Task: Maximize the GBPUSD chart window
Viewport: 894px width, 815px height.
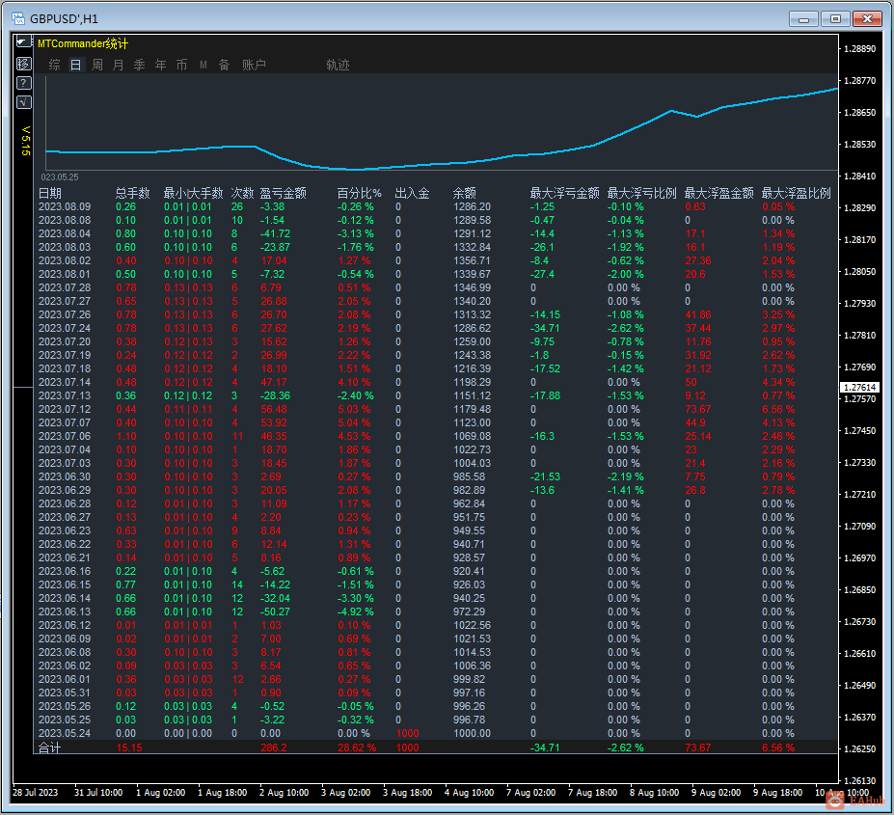Action: pyautogui.click(x=835, y=19)
